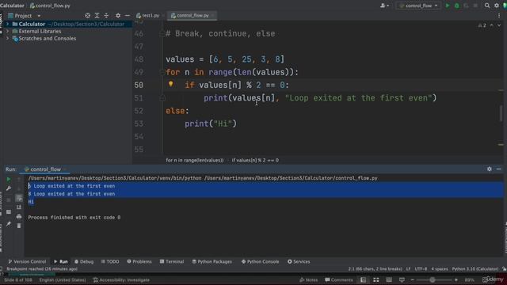Open Services tool window
This screenshot has width=507, height=285.
point(299,262)
